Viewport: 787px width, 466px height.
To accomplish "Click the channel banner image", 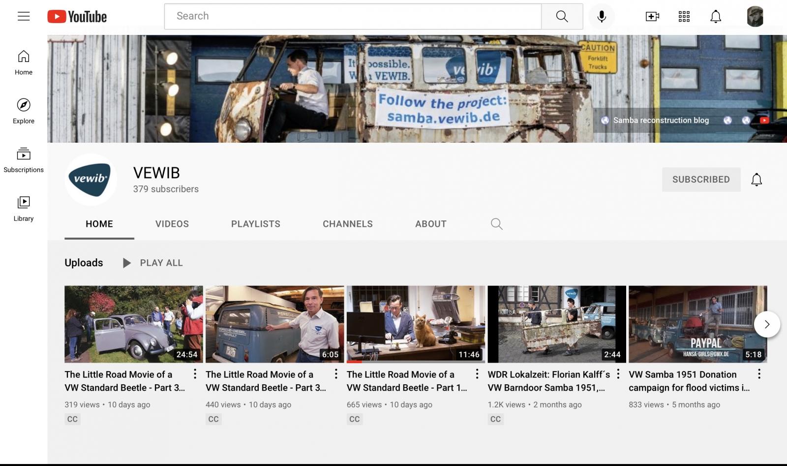I will pos(417,89).
